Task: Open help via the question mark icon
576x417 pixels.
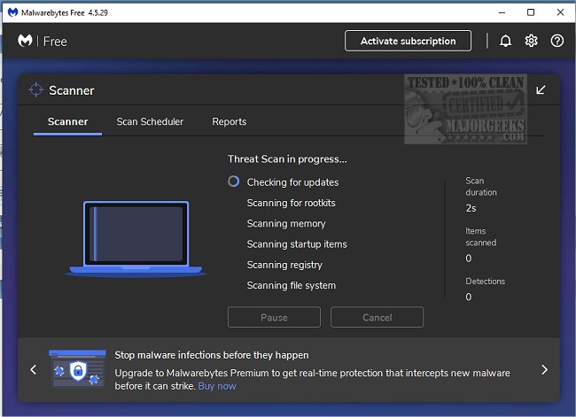Action: (557, 41)
